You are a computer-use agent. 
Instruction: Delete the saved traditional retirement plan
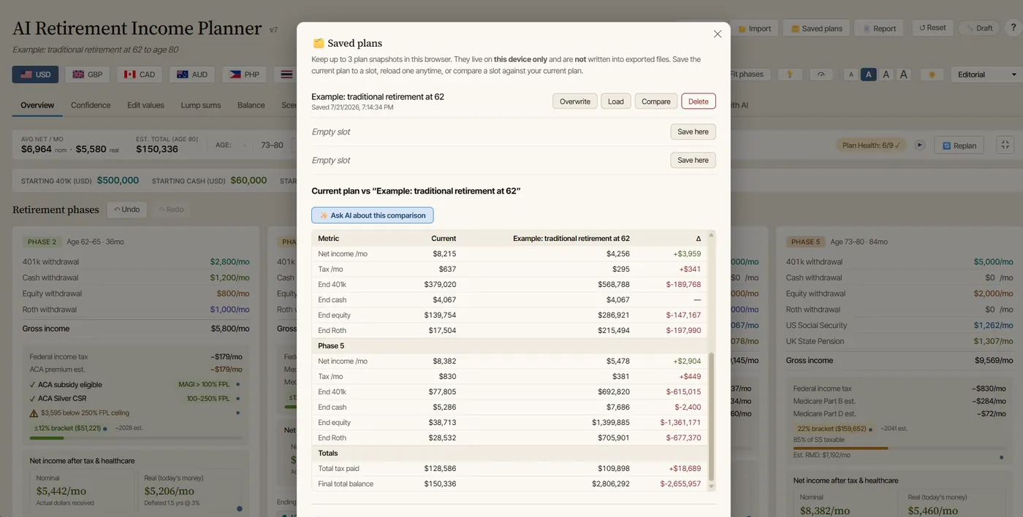coord(699,102)
